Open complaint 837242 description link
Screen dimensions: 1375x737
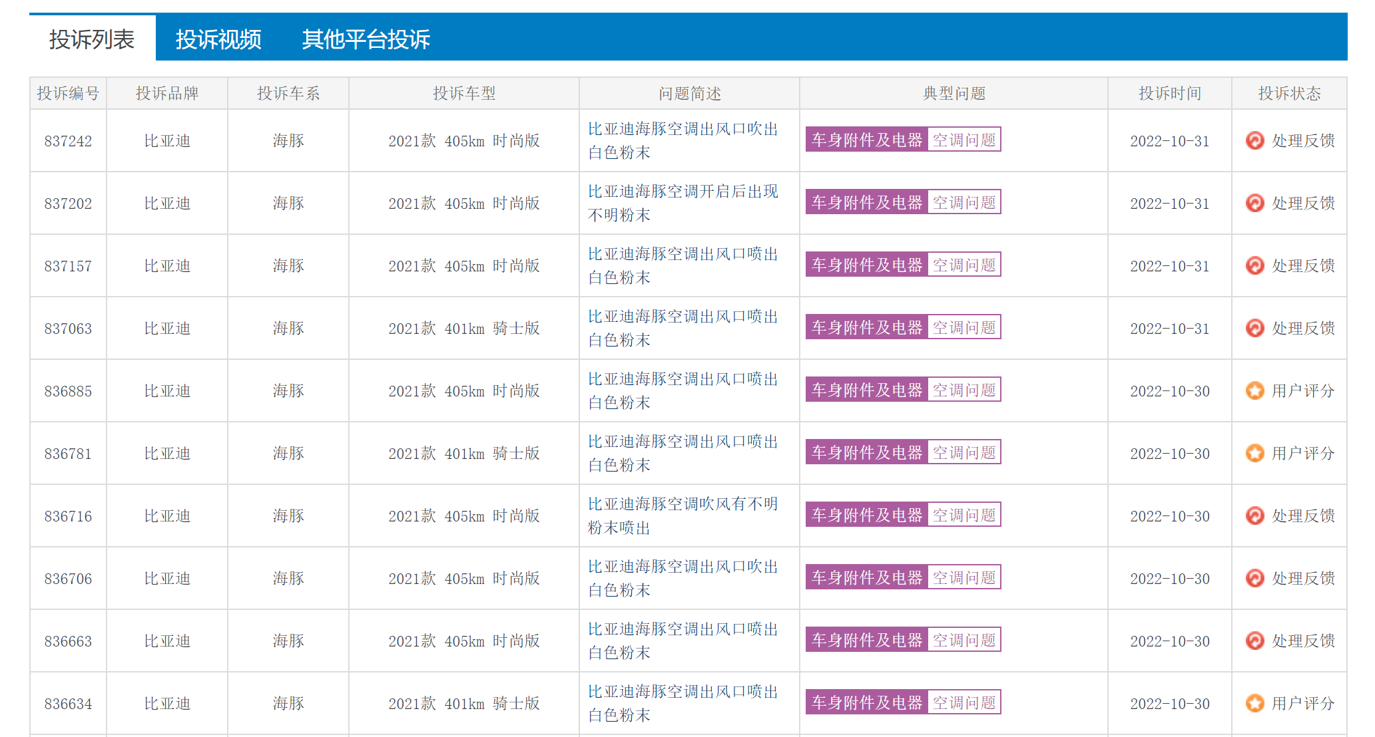pos(683,140)
